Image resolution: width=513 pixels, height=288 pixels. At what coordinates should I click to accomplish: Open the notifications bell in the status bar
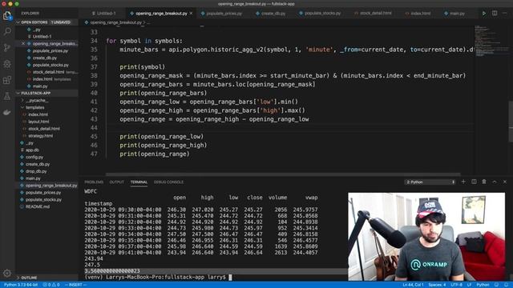pos(506,285)
